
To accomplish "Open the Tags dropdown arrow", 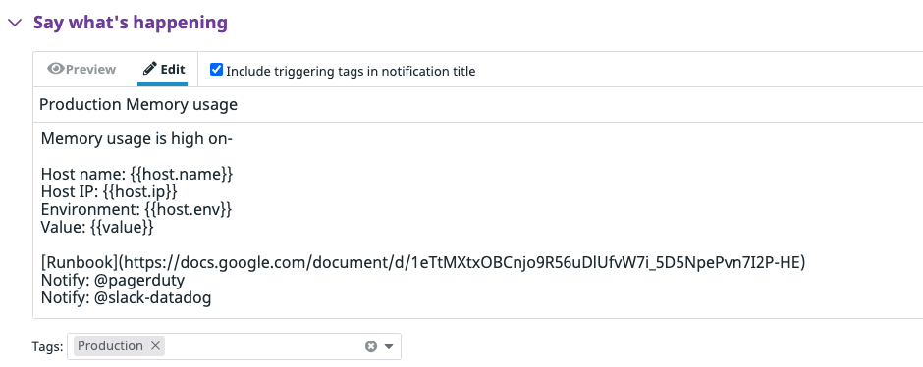I will tap(389, 346).
